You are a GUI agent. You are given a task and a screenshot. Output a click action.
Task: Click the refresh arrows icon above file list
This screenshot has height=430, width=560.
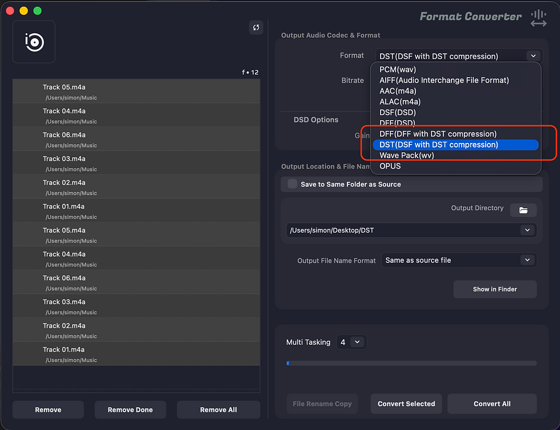point(256,27)
